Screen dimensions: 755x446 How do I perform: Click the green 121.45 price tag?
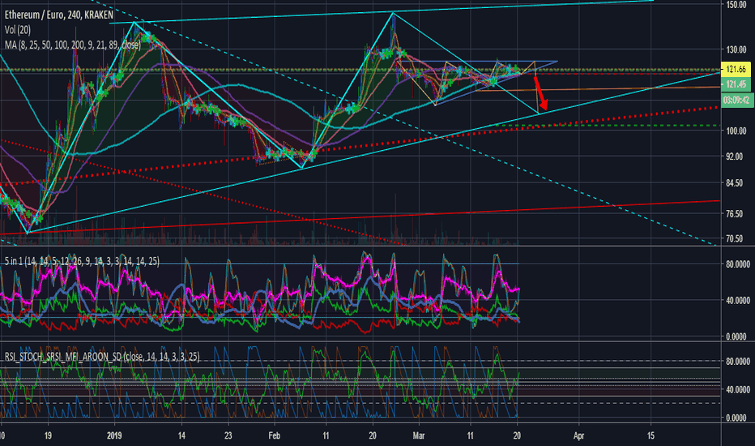pos(736,84)
